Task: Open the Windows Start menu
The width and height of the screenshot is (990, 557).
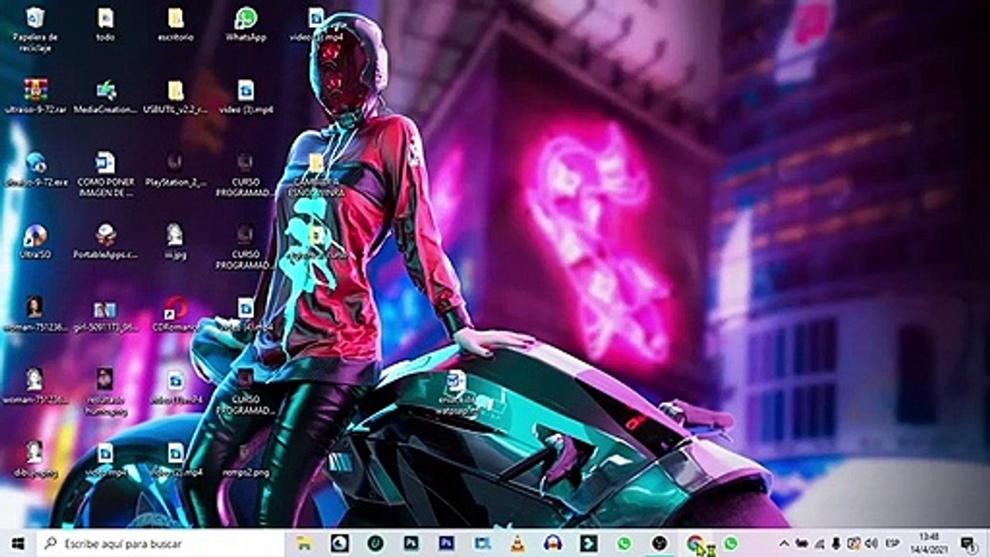Action: pyautogui.click(x=17, y=543)
